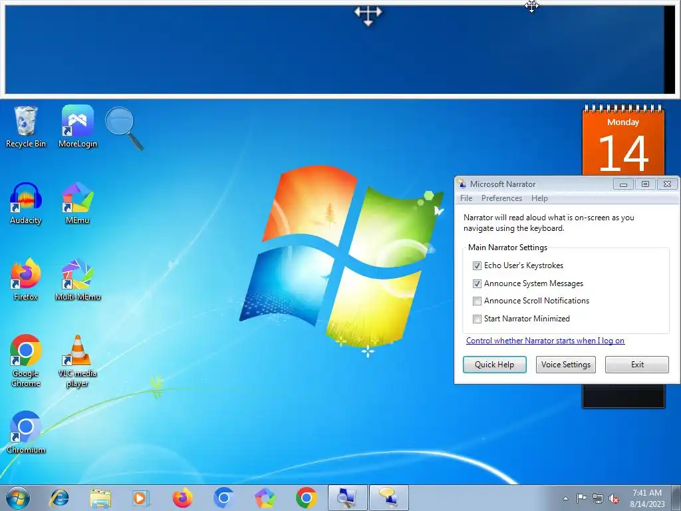Launch Google Chrome from the taskbar
This screenshot has height=511, width=681.
click(306, 498)
